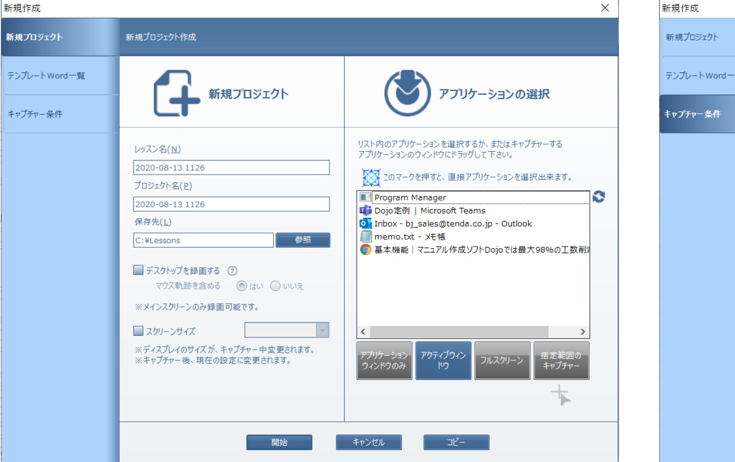This screenshot has height=462, width=735.
Task: Select the memo.txt notepad icon
Action: (x=365, y=237)
